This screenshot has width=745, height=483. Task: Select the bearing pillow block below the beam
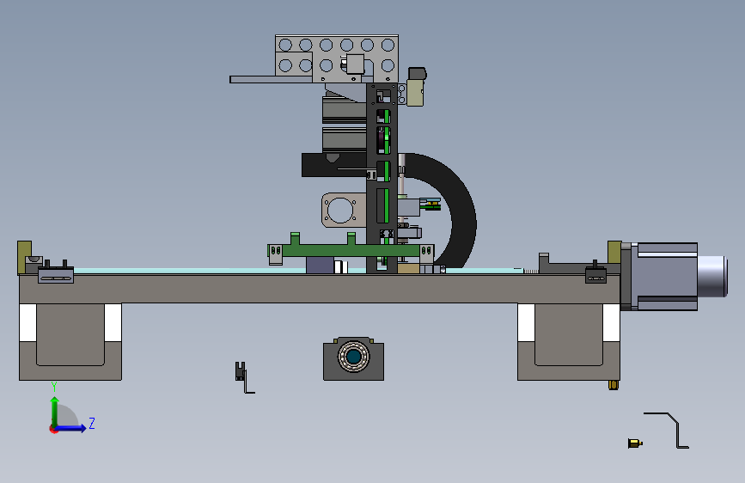click(353, 359)
